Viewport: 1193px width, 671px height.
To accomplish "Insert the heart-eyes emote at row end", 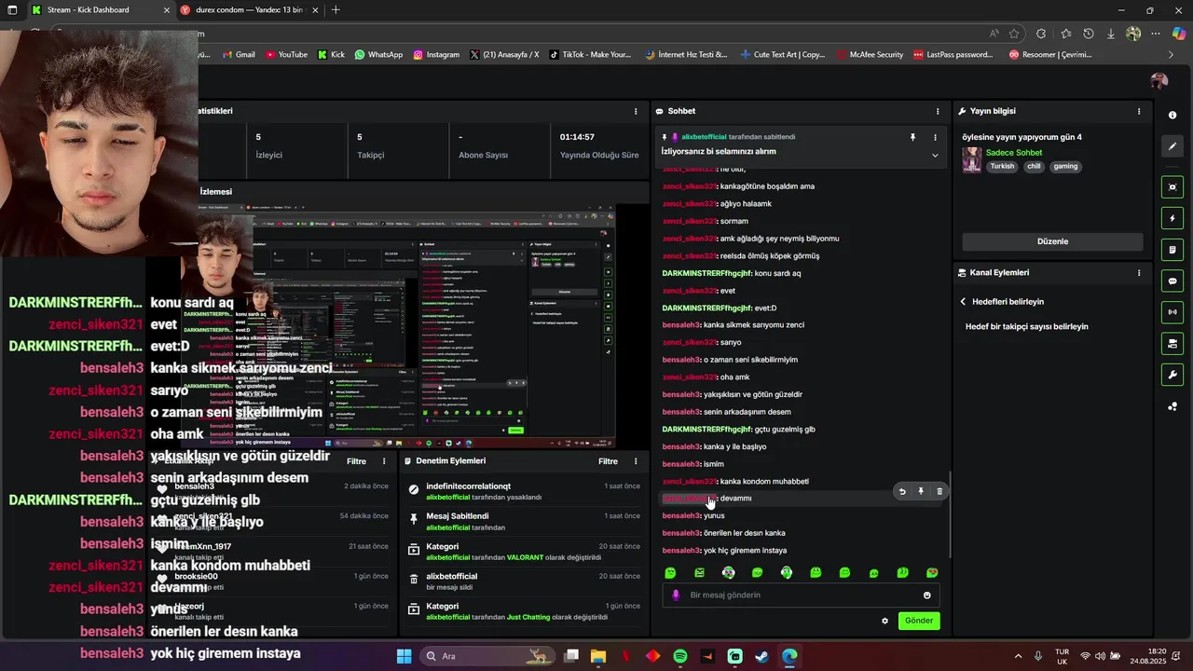I will (932, 573).
